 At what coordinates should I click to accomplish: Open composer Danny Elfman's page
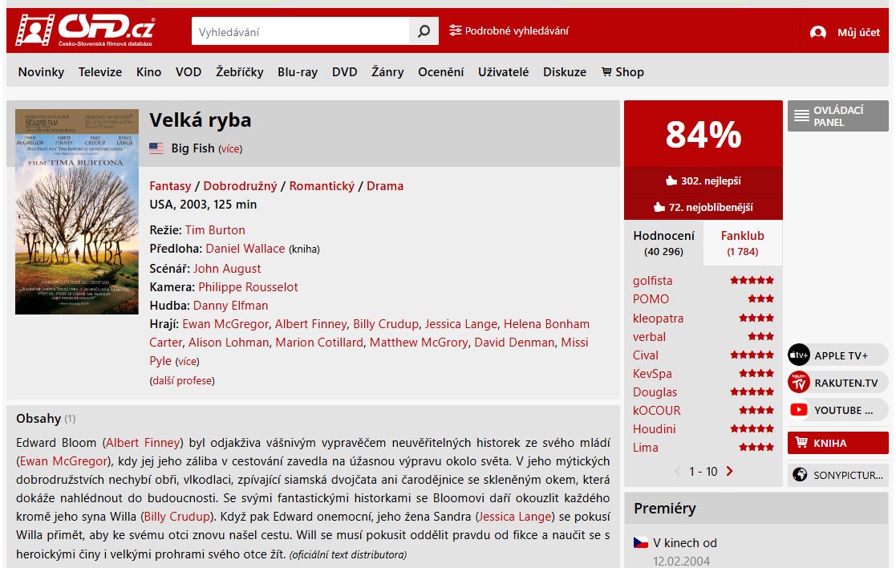pos(230,306)
